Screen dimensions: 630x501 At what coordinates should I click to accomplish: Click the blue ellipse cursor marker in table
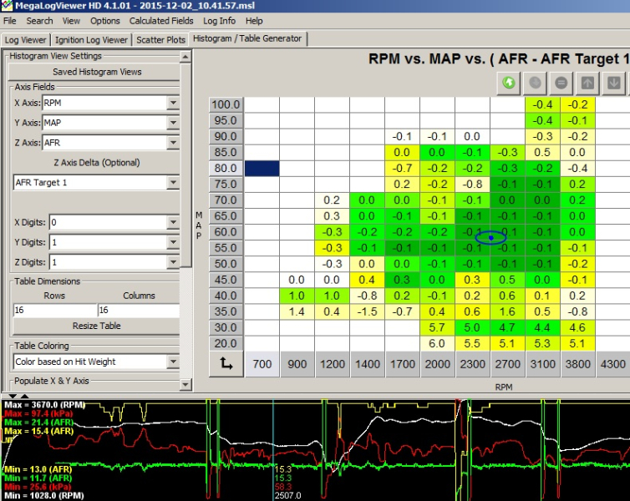[x=491, y=237]
